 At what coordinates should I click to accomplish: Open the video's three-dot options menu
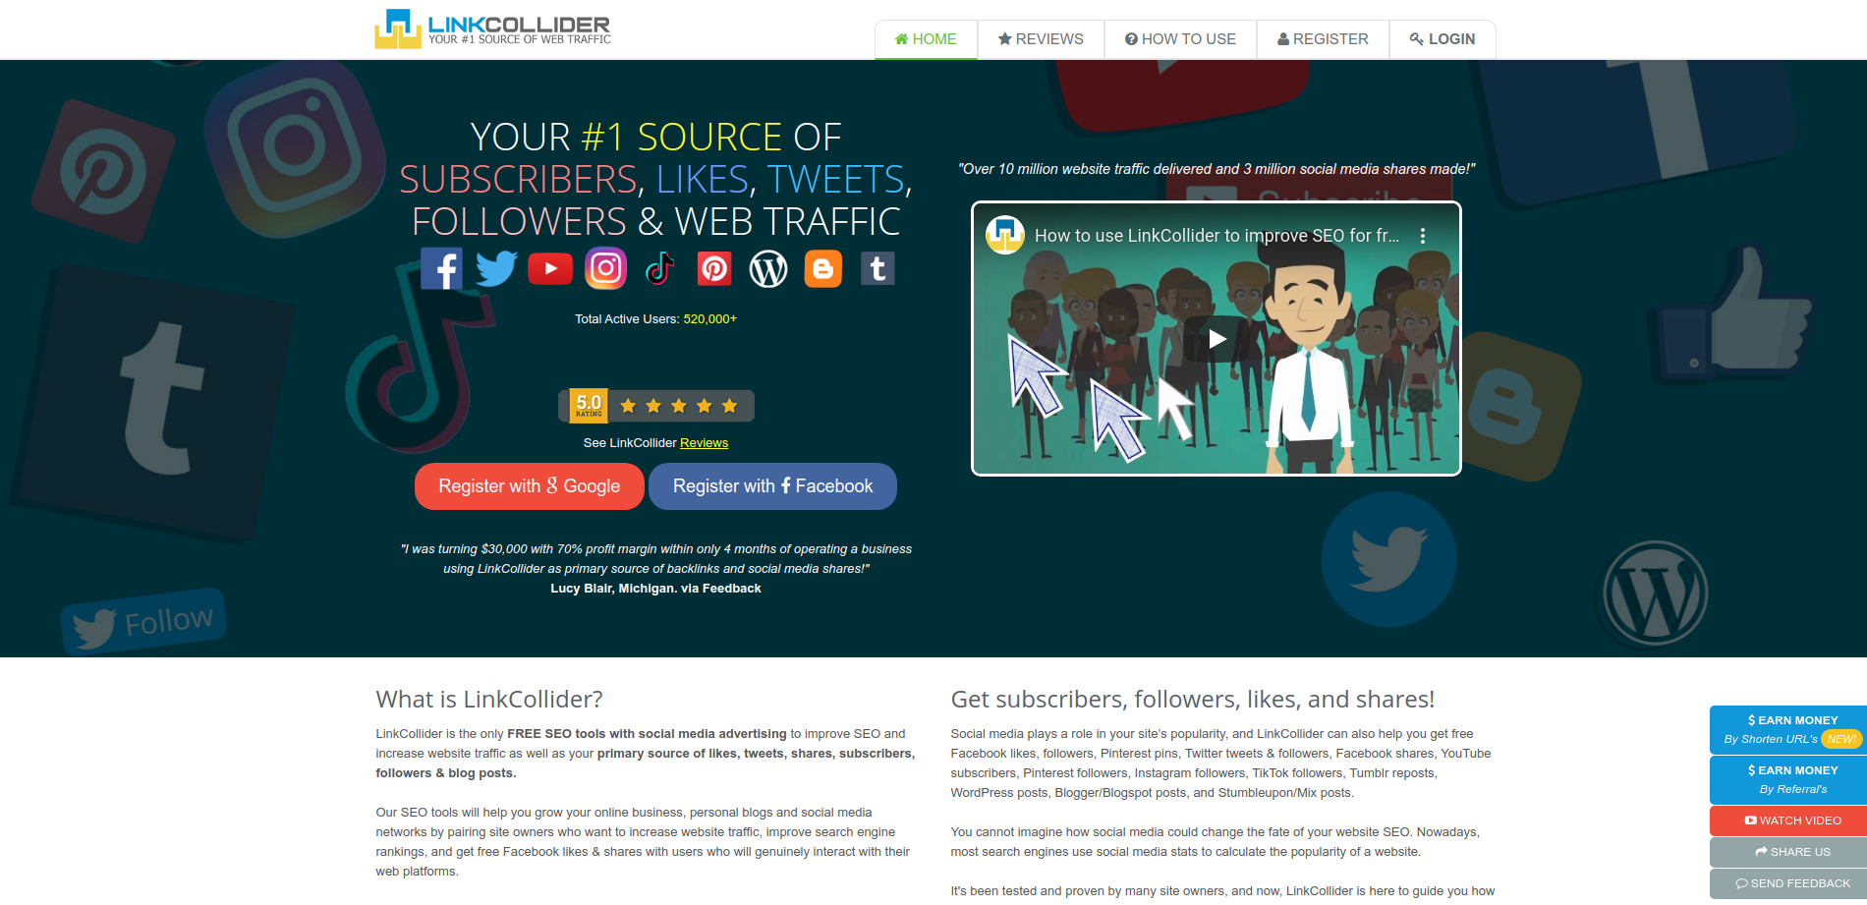[1422, 236]
